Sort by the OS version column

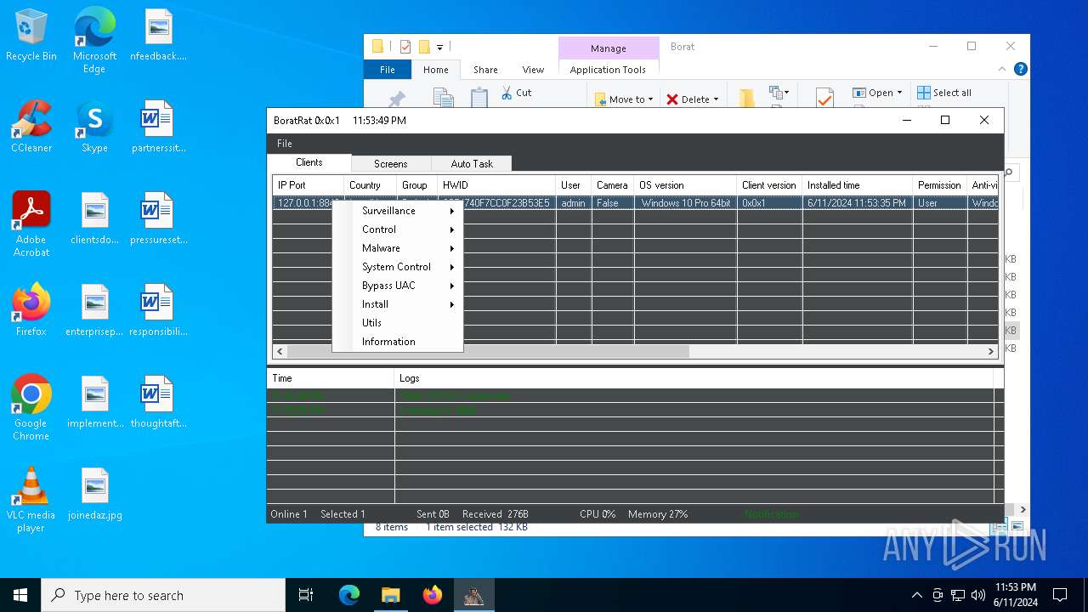[685, 185]
